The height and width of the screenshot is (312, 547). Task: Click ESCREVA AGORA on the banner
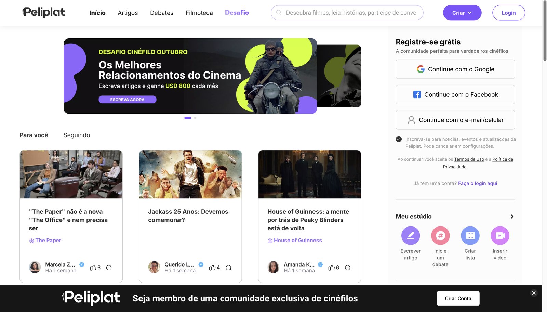point(128,100)
